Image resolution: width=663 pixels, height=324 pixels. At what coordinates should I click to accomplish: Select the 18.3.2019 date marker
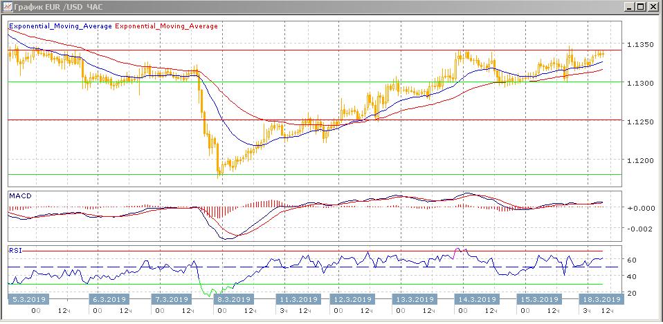pyautogui.click(x=599, y=300)
